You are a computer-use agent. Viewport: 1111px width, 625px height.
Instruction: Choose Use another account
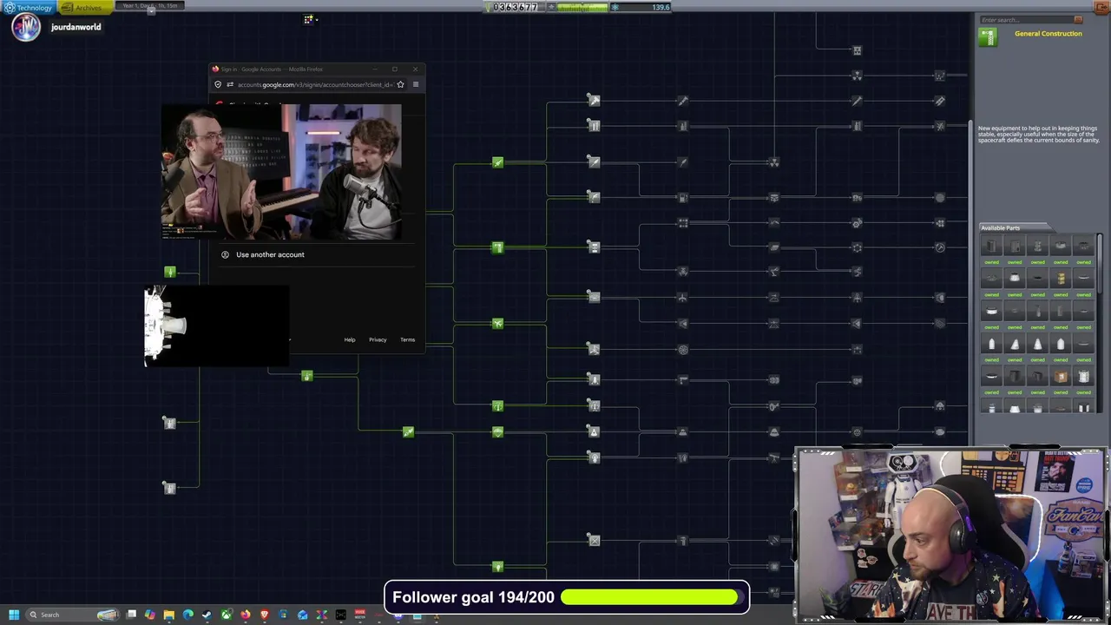click(270, 254)
